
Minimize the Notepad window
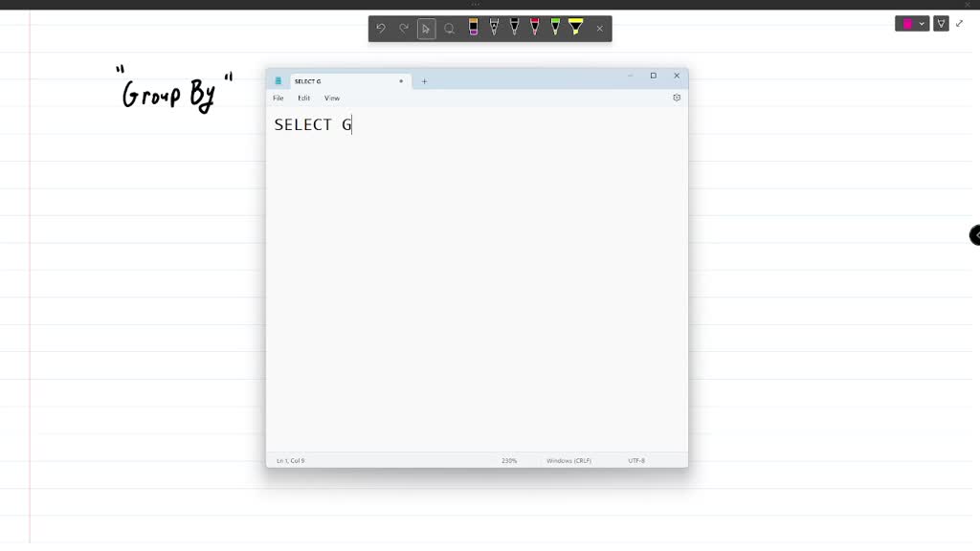(630, 76)
